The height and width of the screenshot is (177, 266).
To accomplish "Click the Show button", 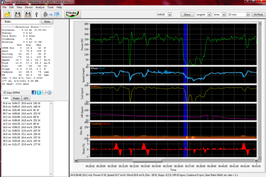I will 187,15.
